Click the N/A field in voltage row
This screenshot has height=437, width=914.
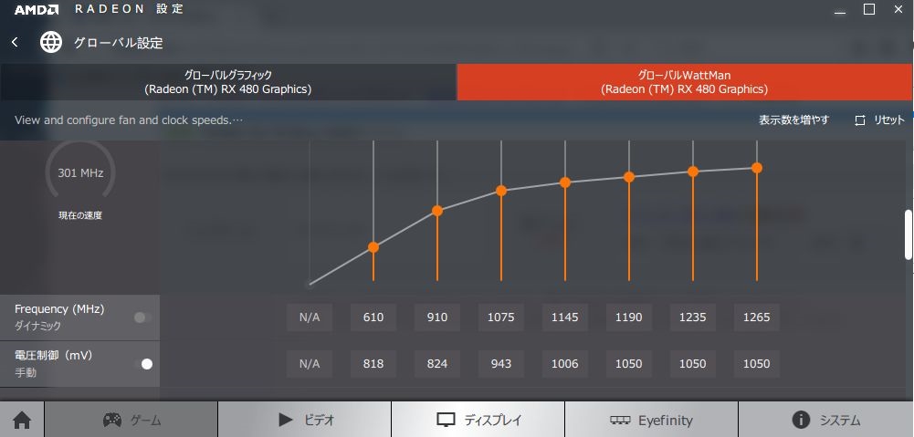click(310, 364)
